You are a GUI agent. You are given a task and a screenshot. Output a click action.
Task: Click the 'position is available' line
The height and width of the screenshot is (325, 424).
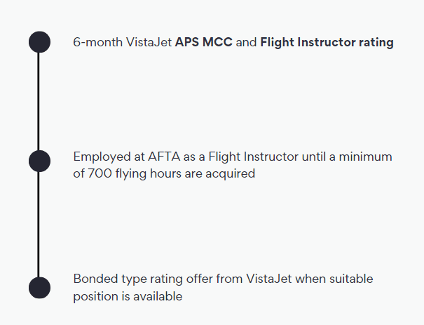coord(128,296)
